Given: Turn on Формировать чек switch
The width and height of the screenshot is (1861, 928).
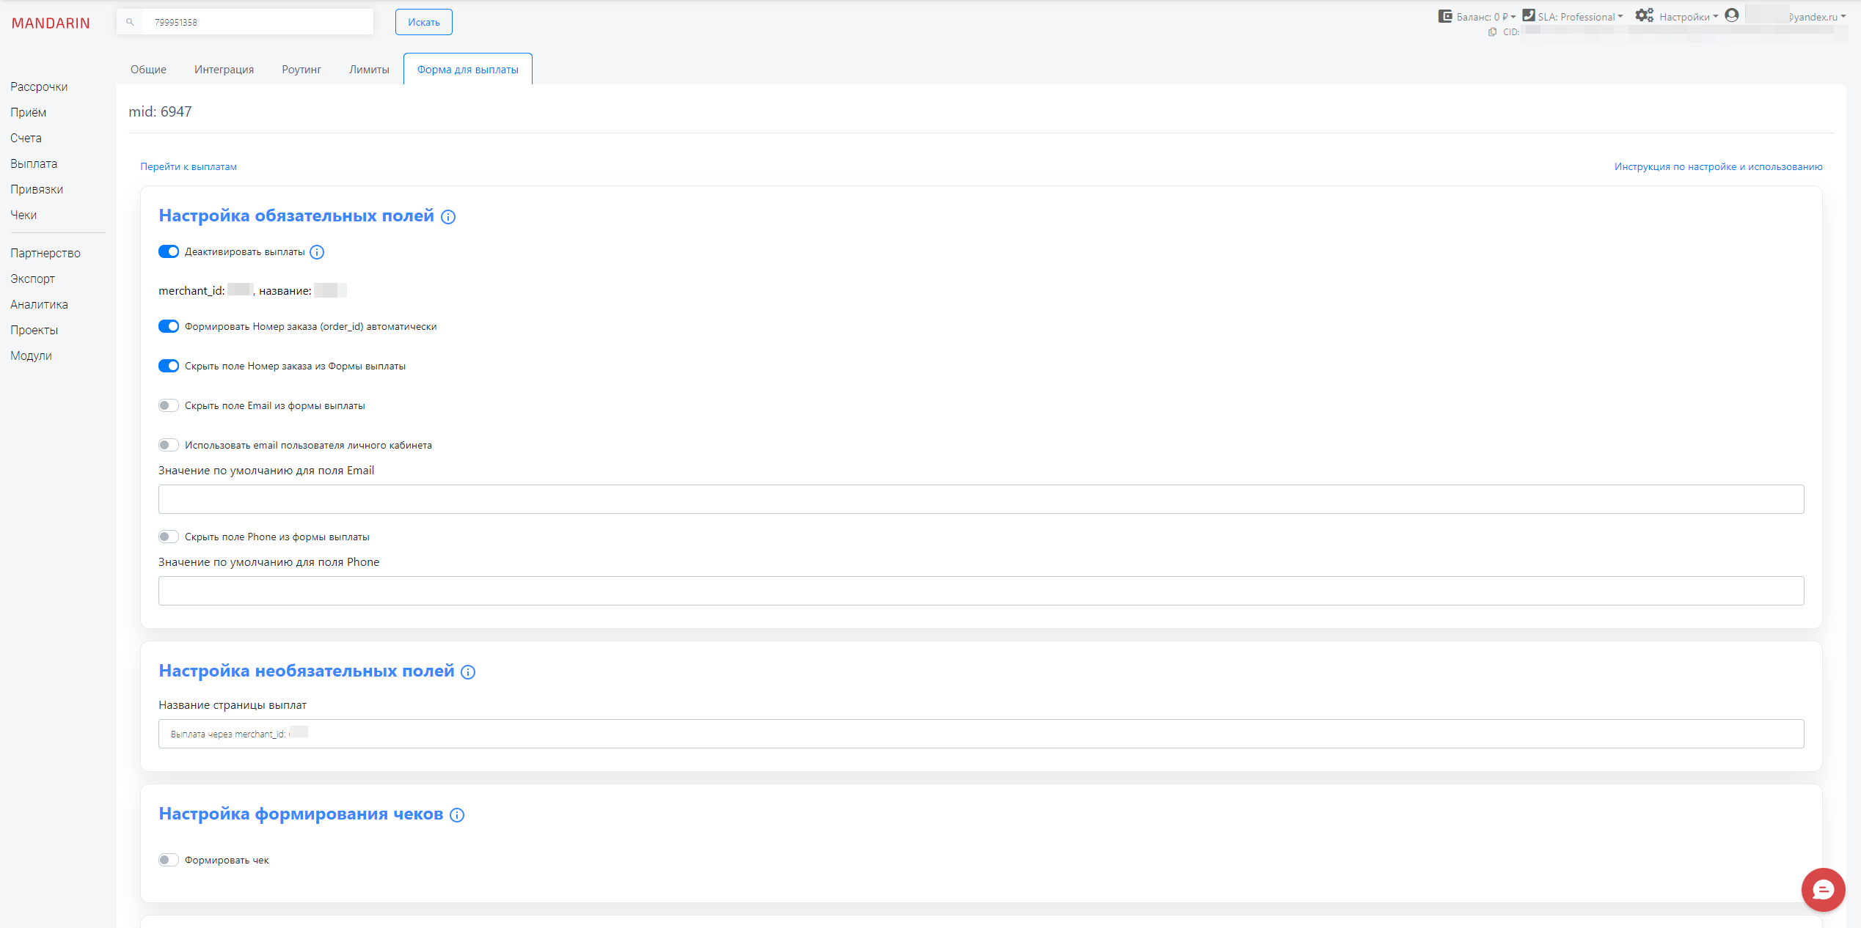Looking at the screenshot, I should tap(169, 860).
